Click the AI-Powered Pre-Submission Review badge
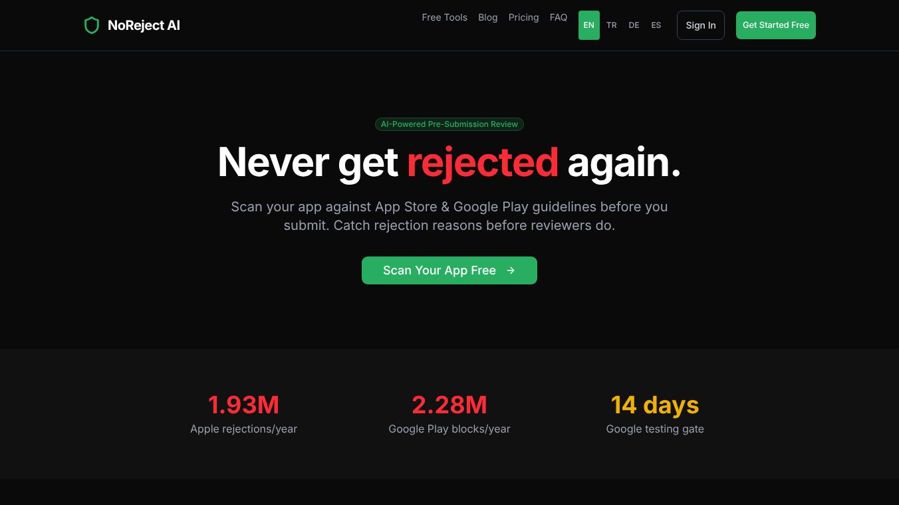 pos(449,124)
